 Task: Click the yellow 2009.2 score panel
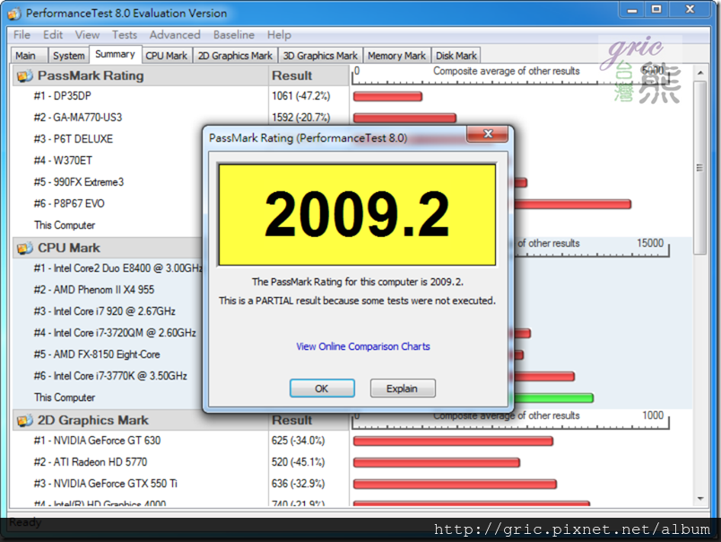point(357,214)
